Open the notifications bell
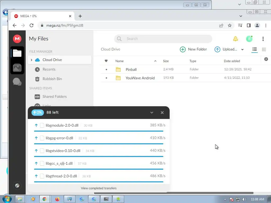The height and width of the screenshot is (203, 271). click(x=235, y=39)
